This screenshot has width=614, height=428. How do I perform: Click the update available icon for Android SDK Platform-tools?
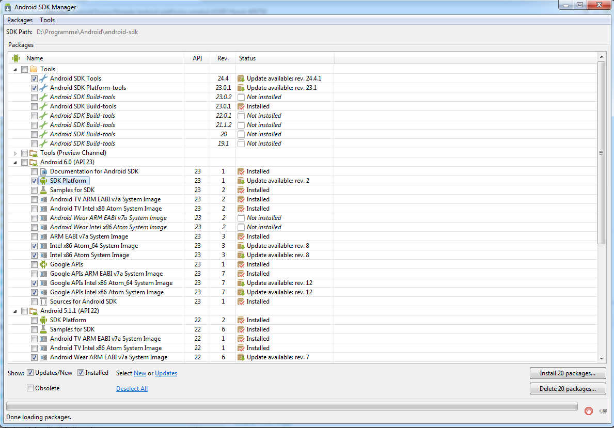(241, 87)
